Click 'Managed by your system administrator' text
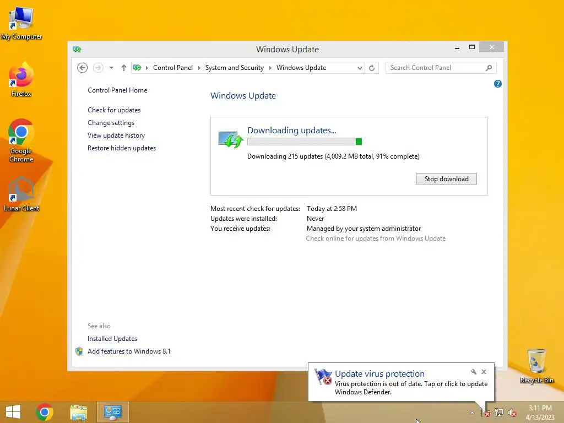 tap(364, 229)
